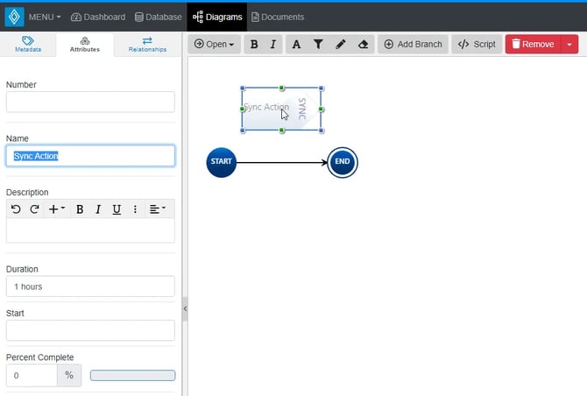Viewport: 587px width, 396px height.
Task: Open the Database section
Action: coord(158,17)
